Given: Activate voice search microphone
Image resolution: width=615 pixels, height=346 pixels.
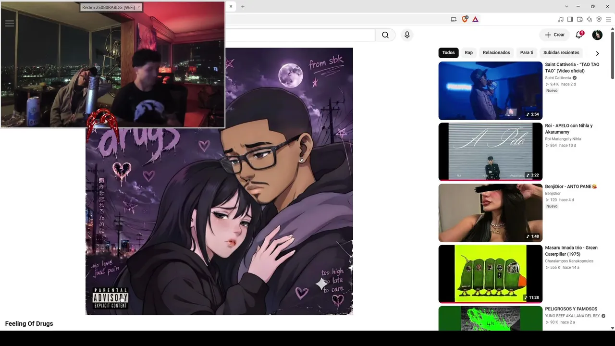Looking at the screenshot, I should pyautogui.click(x=407, y=35).
